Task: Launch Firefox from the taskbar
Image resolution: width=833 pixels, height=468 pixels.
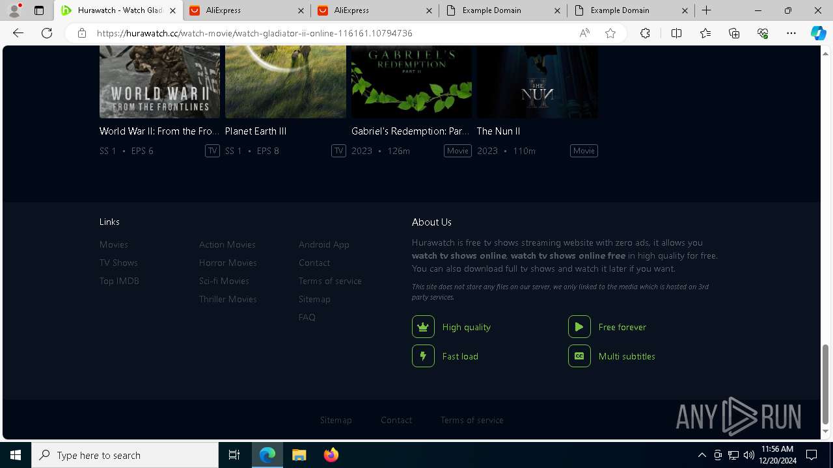Action: tap(331, 455)
